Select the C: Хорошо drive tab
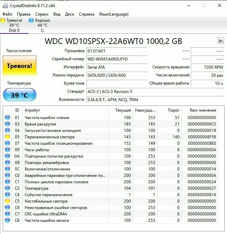The width and height of the screenshot is (227, 234). [x=42, y=25]
